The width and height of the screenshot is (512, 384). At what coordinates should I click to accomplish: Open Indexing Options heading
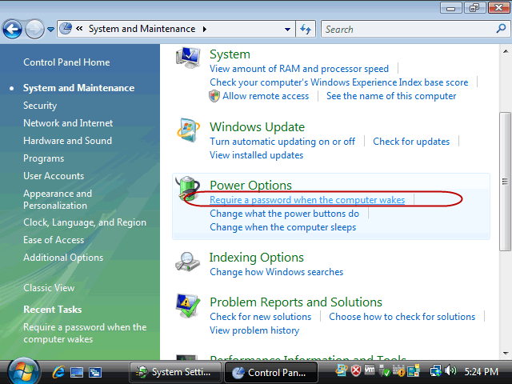click(x=256, y=258)
